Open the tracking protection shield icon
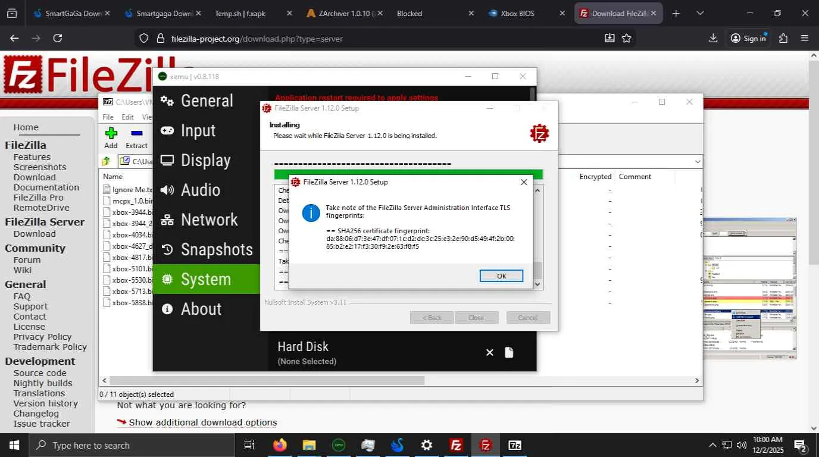The height and width of the screenshot is (457, 819). coord(143,38)
